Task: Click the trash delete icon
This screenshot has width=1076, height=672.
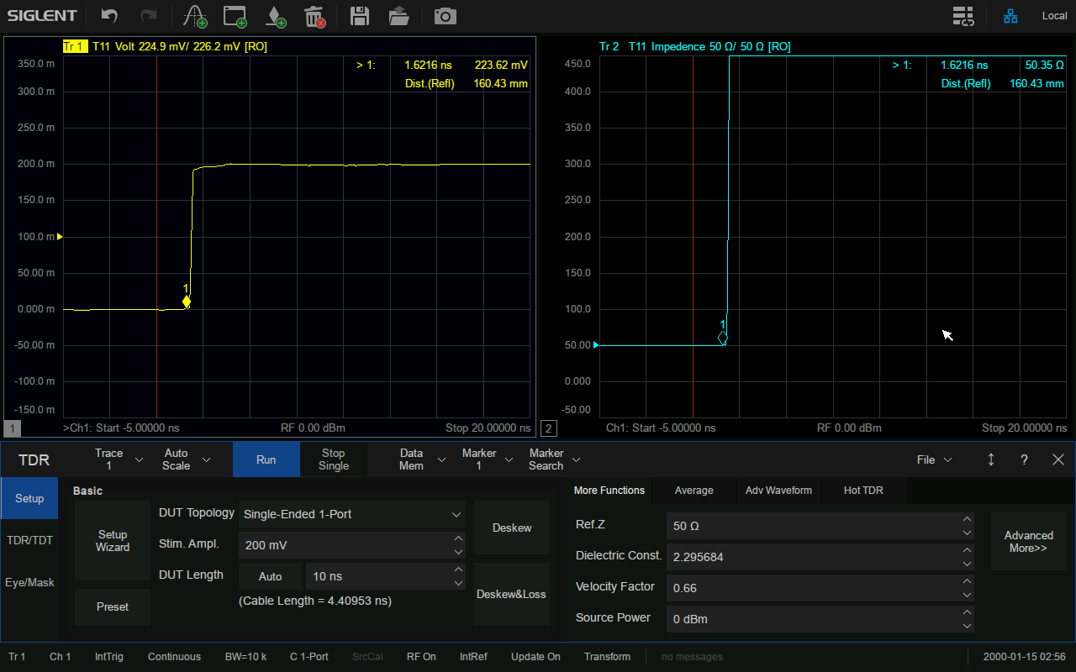Action: pos(314,16)
